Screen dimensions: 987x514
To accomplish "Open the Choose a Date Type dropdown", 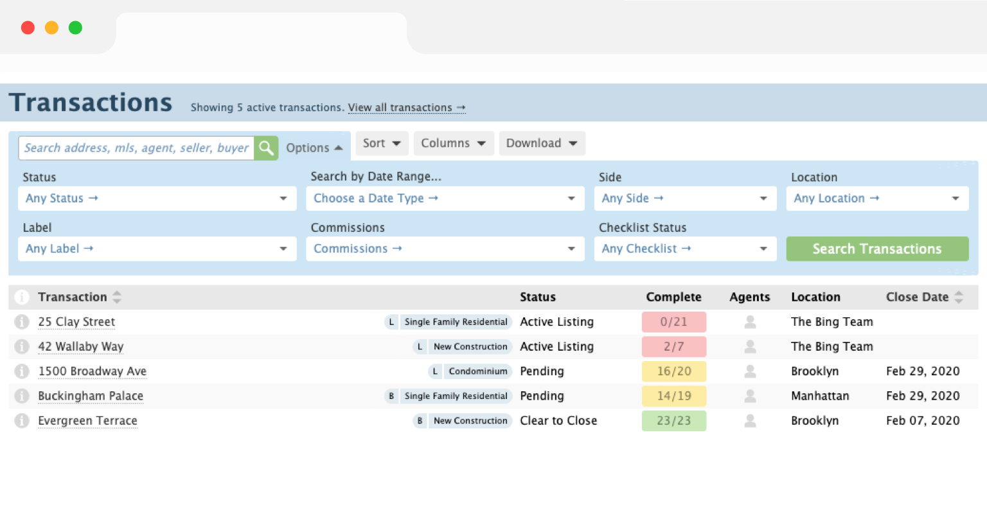I will 445,199.
